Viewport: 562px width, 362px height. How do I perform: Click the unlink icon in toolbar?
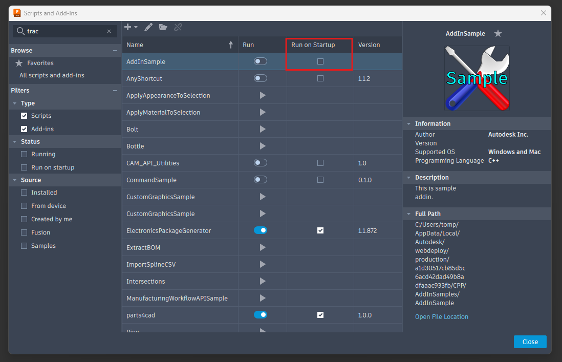pyautogui.click(x=178, y=27)
